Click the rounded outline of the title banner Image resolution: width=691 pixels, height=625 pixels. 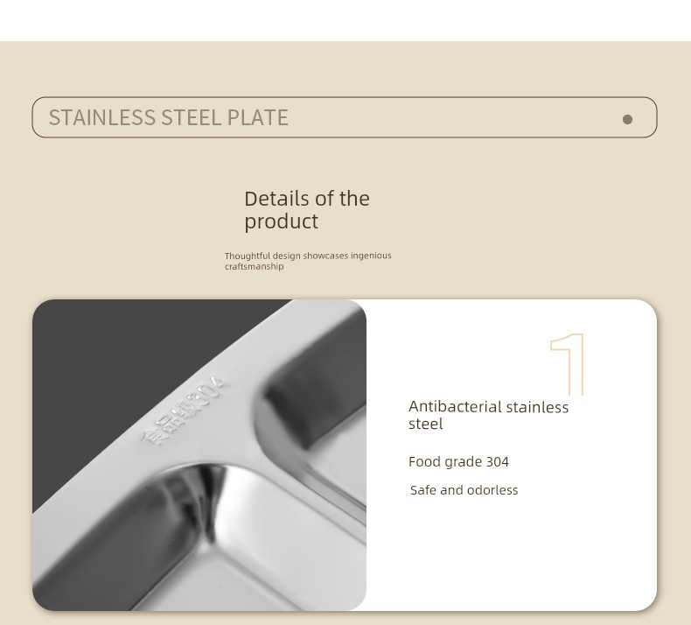click(344, 97)
